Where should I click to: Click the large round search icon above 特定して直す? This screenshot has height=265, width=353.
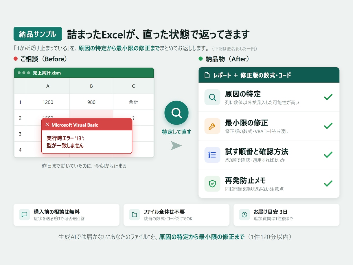(x=176, y=113)
